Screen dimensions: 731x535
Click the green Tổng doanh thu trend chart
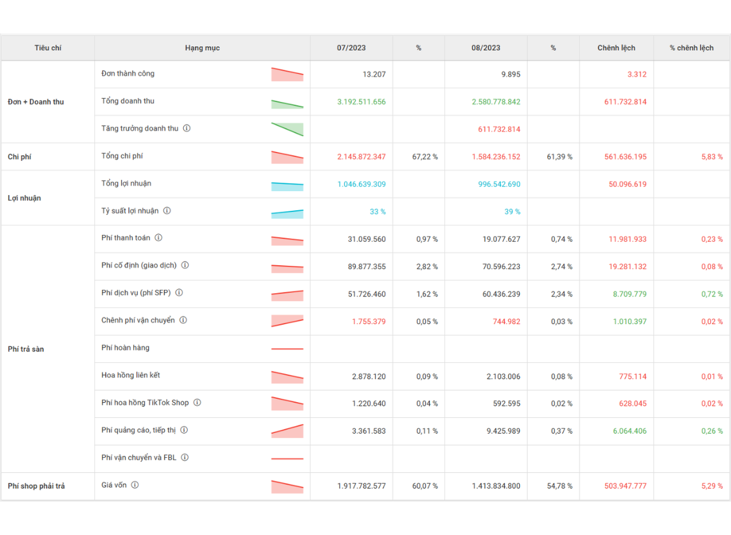(x=287, y=103)
